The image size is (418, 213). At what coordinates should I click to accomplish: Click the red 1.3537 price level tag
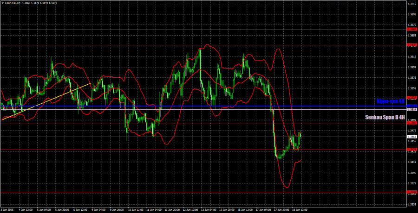click(412, 98)
